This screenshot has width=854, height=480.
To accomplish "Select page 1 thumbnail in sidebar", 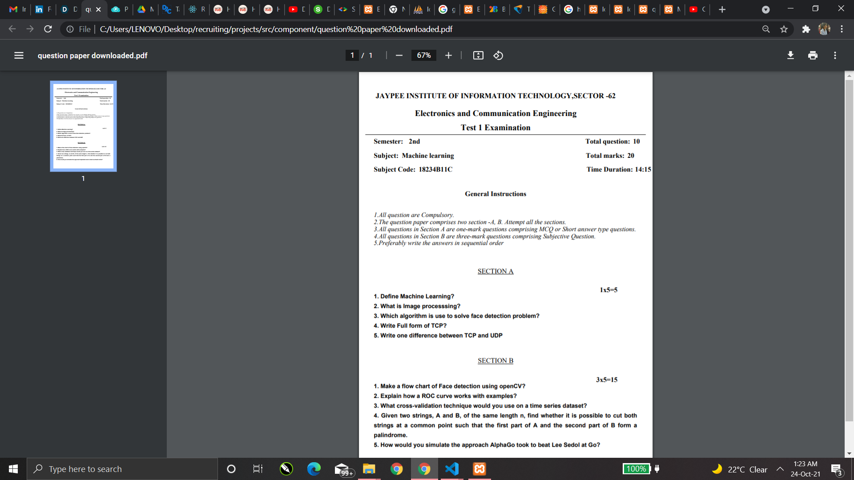I will [x=83, y=126].
